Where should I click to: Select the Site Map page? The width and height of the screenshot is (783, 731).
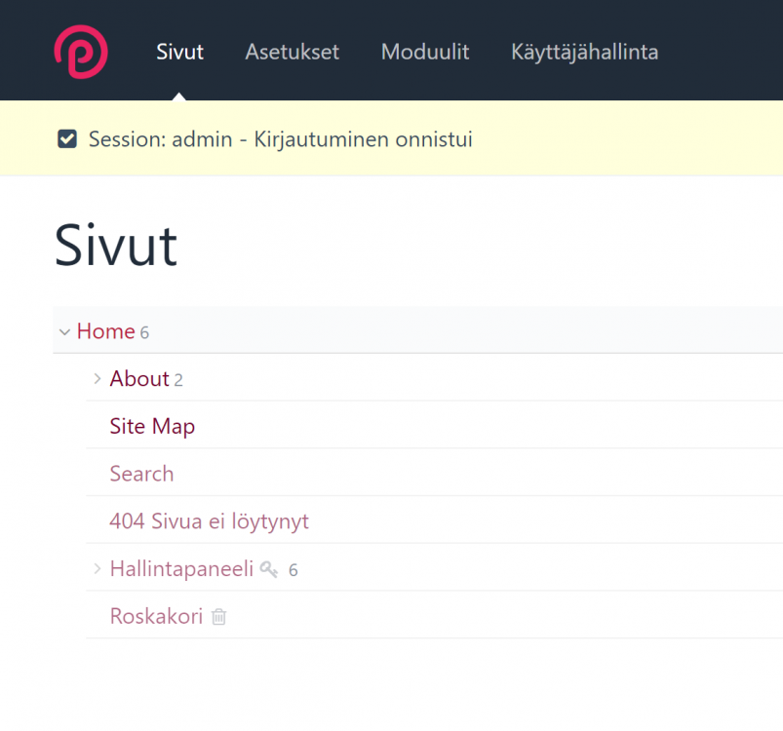click(x=152, y=426)
